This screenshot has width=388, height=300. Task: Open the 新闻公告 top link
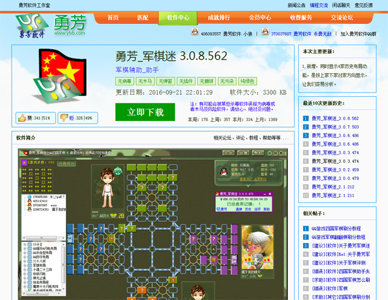pos(296,5)
